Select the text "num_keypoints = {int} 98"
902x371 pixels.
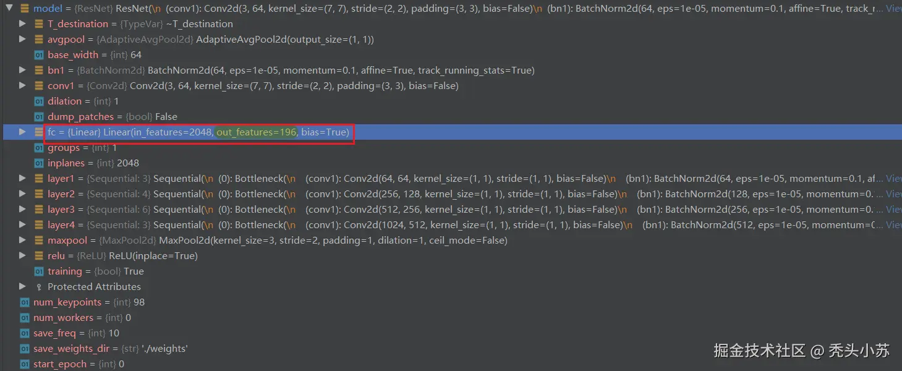89,302
